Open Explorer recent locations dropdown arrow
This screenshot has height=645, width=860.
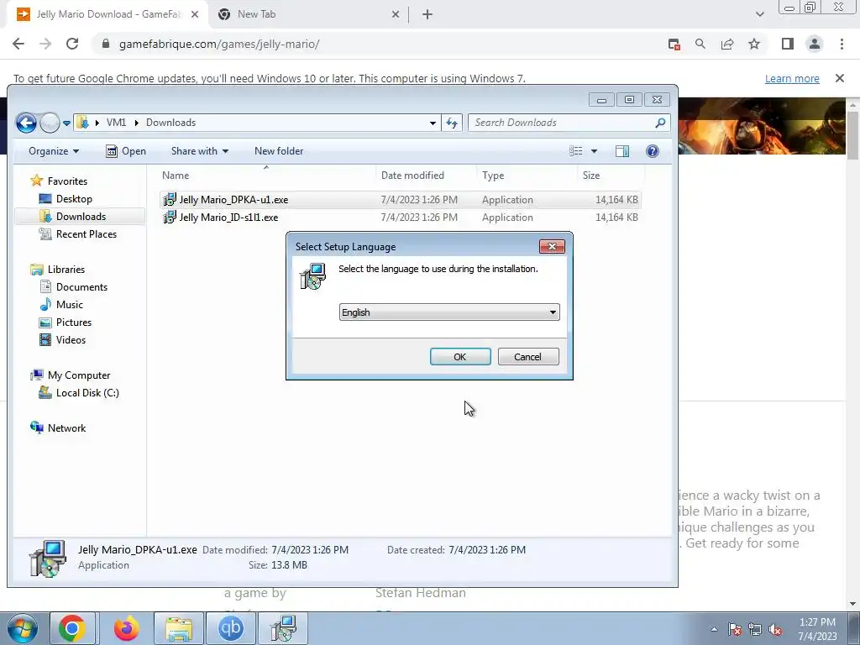point(66,123)
